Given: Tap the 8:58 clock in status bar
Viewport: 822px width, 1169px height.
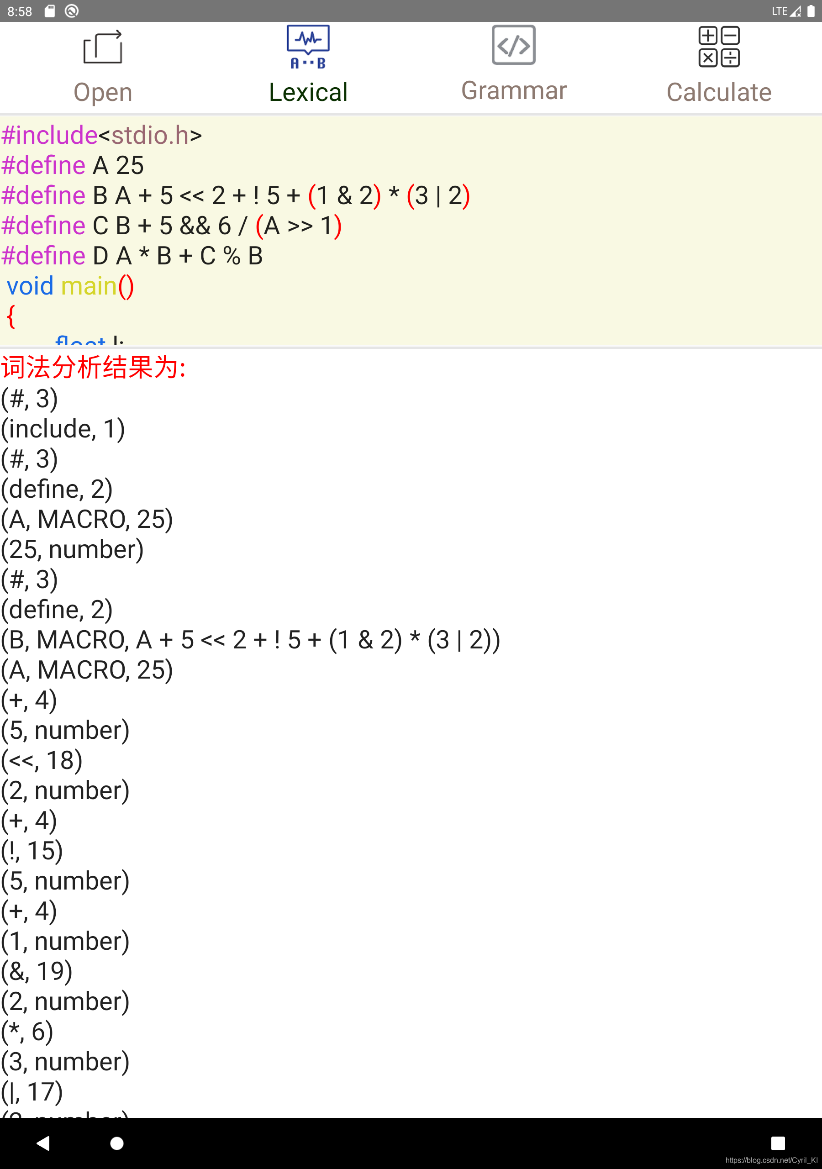Looking at the screenshot, I should pyautogui.click(x=20, y=11).
